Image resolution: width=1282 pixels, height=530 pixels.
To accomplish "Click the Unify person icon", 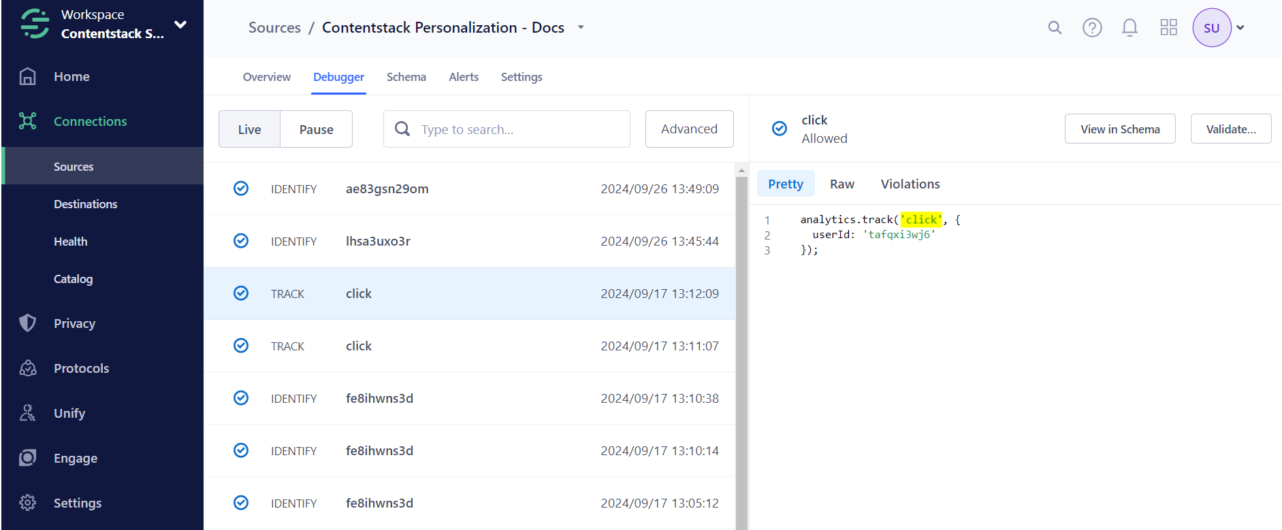I will [27, 413].
